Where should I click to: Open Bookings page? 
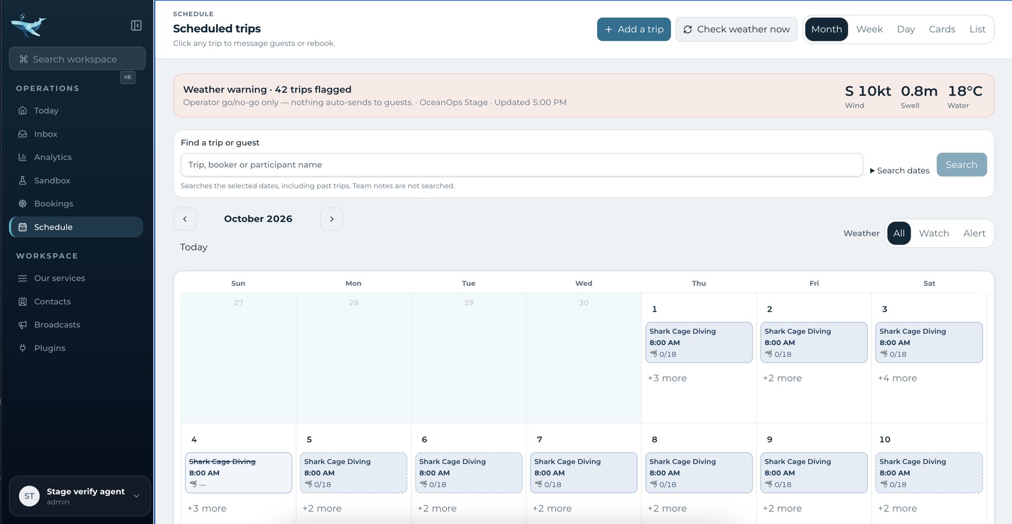click(x=76, y=204)
